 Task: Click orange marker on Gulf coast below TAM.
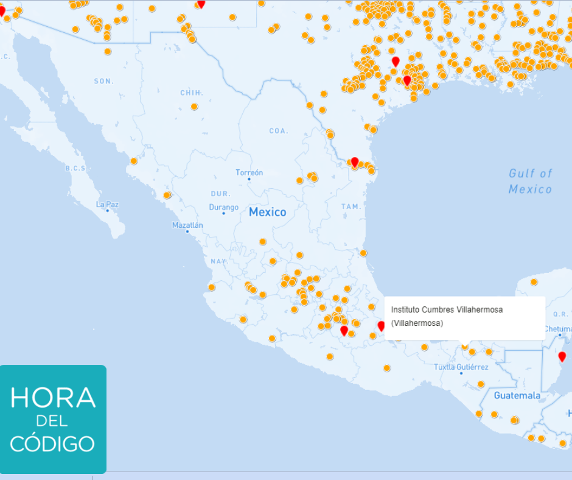363,253
